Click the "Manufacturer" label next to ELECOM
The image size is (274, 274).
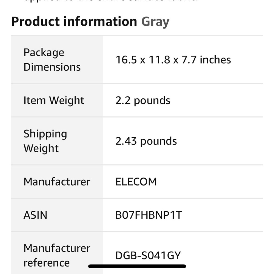57,182
